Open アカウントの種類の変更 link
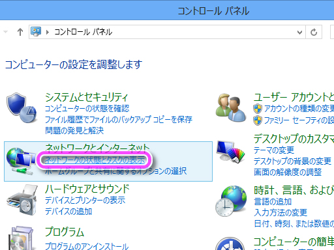334x250 pixels. tap(299, 108)
